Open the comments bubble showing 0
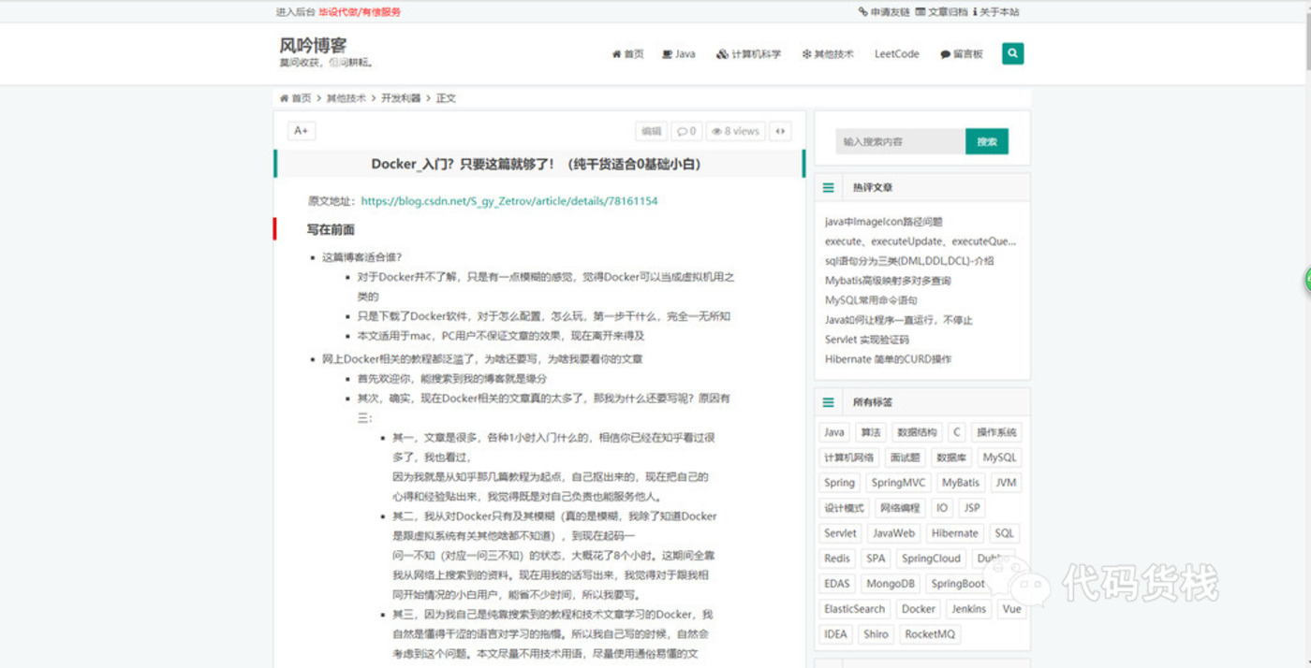 [x=686, y=131]
